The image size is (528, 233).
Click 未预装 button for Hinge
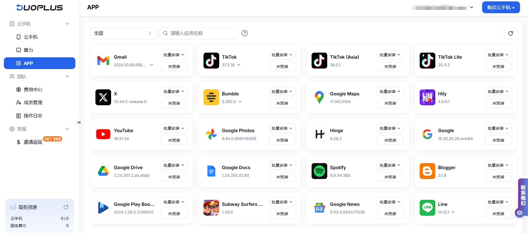tap(390, 140)
